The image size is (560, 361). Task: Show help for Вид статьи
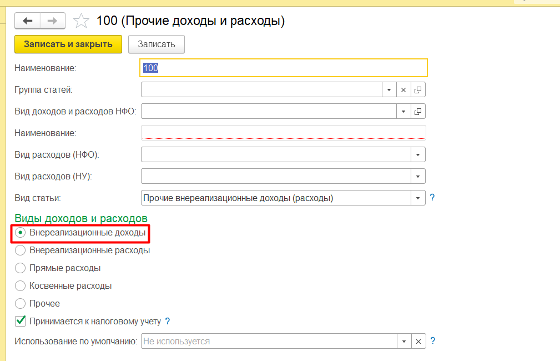(x=432, y=197)
